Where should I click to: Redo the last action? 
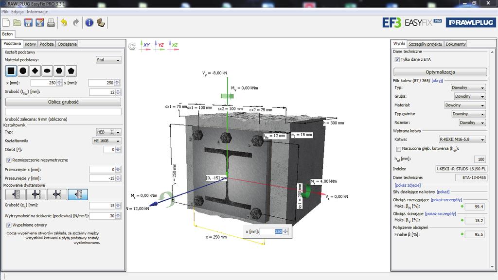(x=76, y=22)
